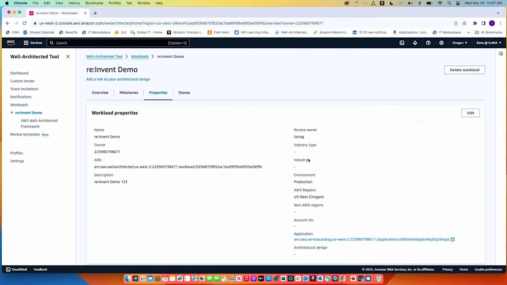Open the Bookmarks menu in menu bar

point(94,3)
